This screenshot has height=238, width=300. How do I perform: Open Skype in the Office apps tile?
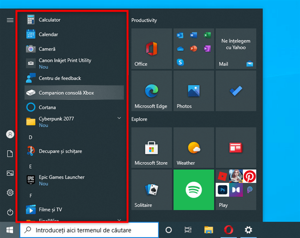coord(180,63)
